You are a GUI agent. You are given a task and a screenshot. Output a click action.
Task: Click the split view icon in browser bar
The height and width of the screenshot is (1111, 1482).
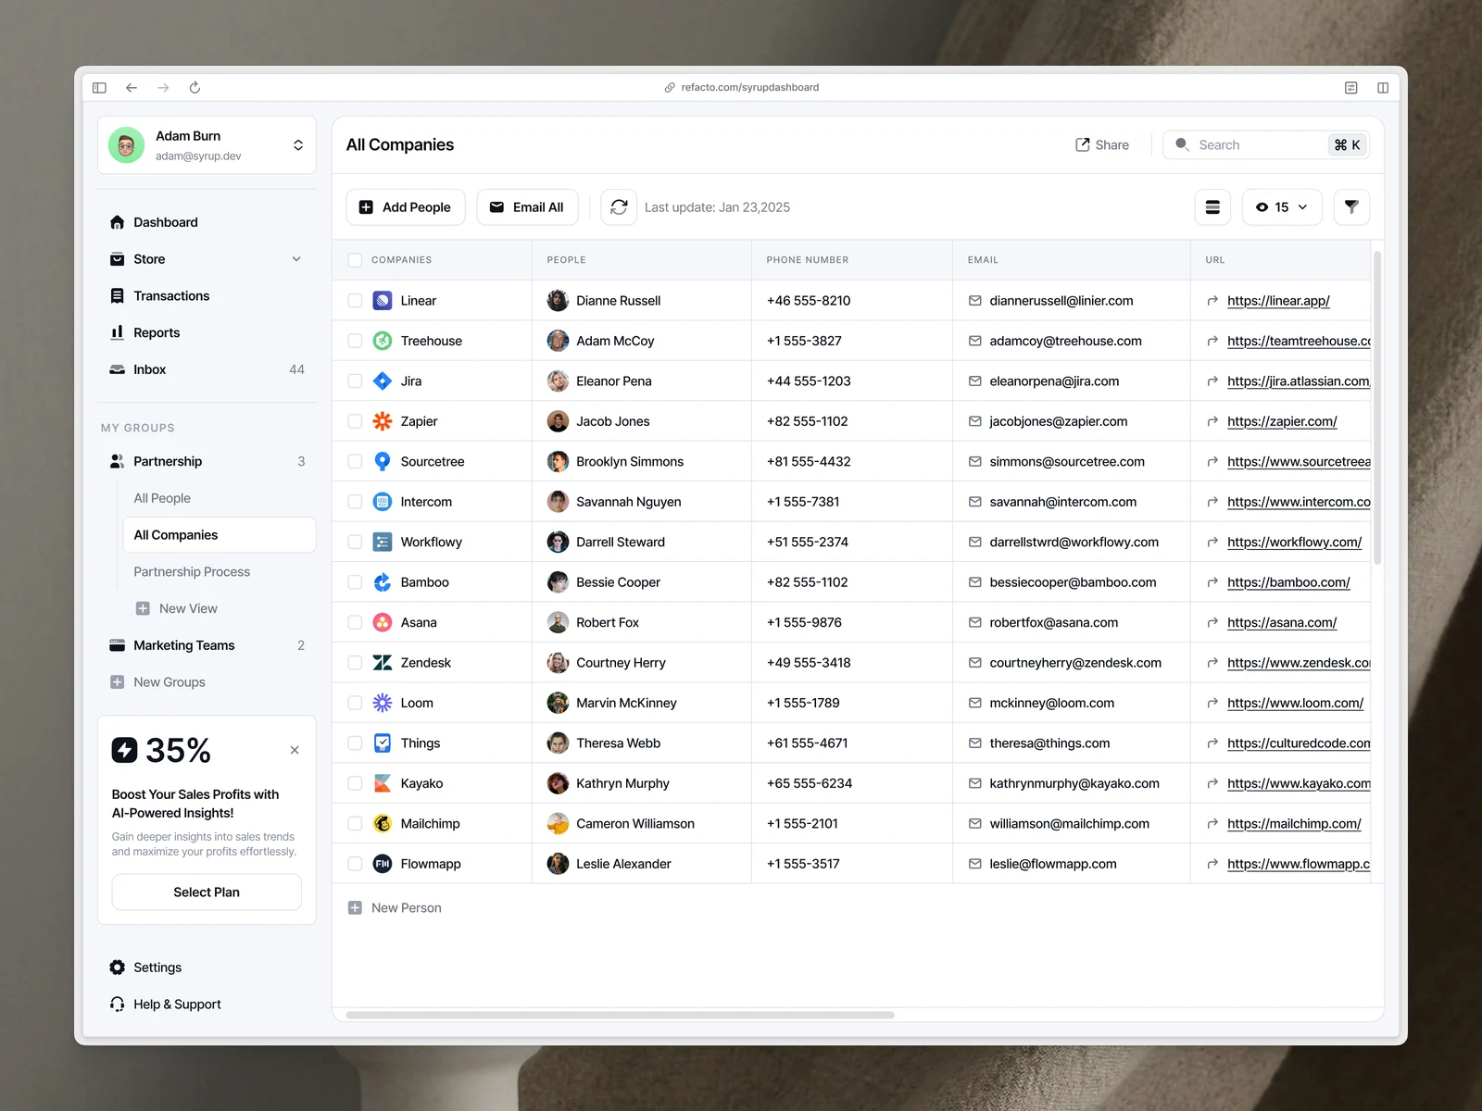pyautogui.click(x=1383, y=88)
